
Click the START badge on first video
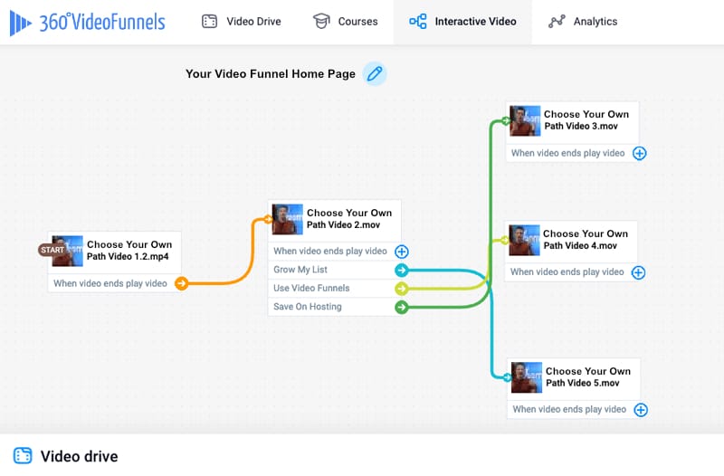coord(52,250)
